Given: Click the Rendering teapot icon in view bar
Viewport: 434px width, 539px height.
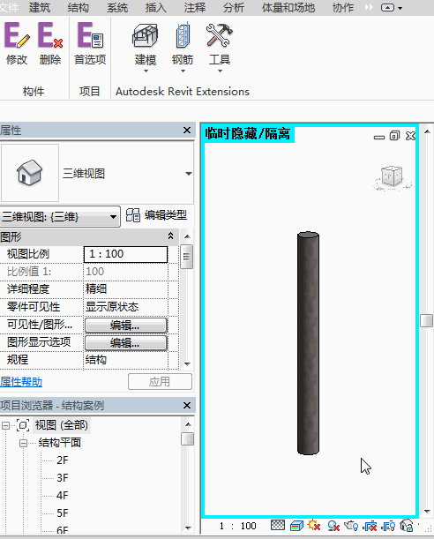Looking at the screenshot, I should tap(351, 525).
